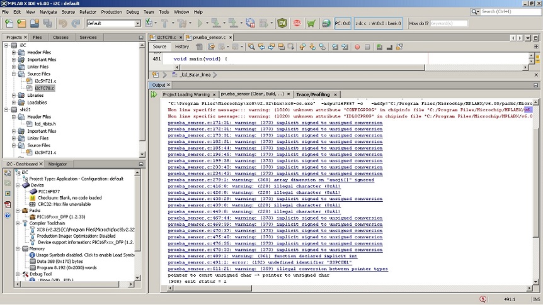Open the Microchip store shopping cart icon

coord(311,23)
